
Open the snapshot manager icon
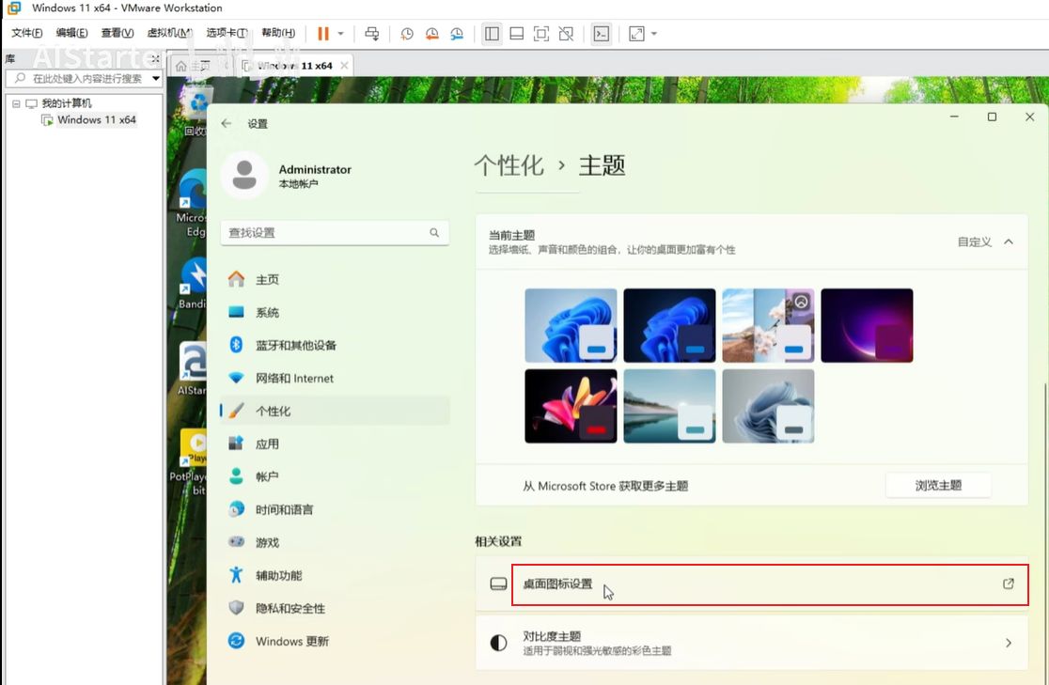pyautogui.click(x=456, y=34)
